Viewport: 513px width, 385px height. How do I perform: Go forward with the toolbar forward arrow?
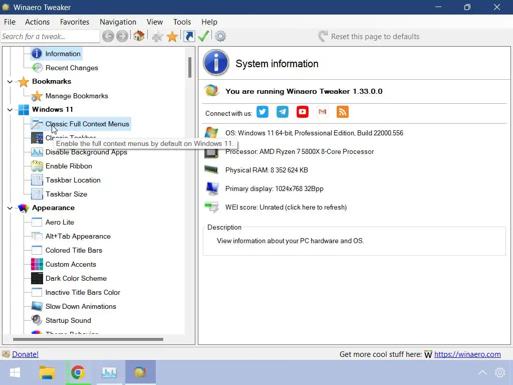(x=122, y=36)
